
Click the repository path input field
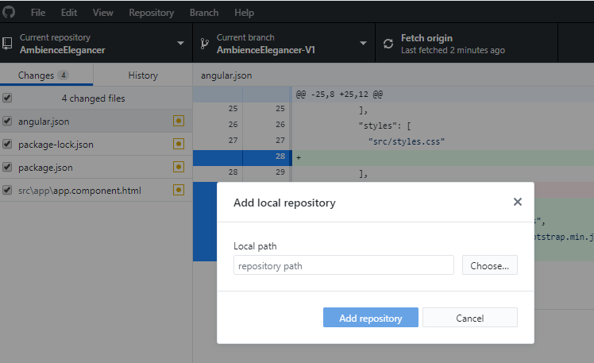point(344,265)
